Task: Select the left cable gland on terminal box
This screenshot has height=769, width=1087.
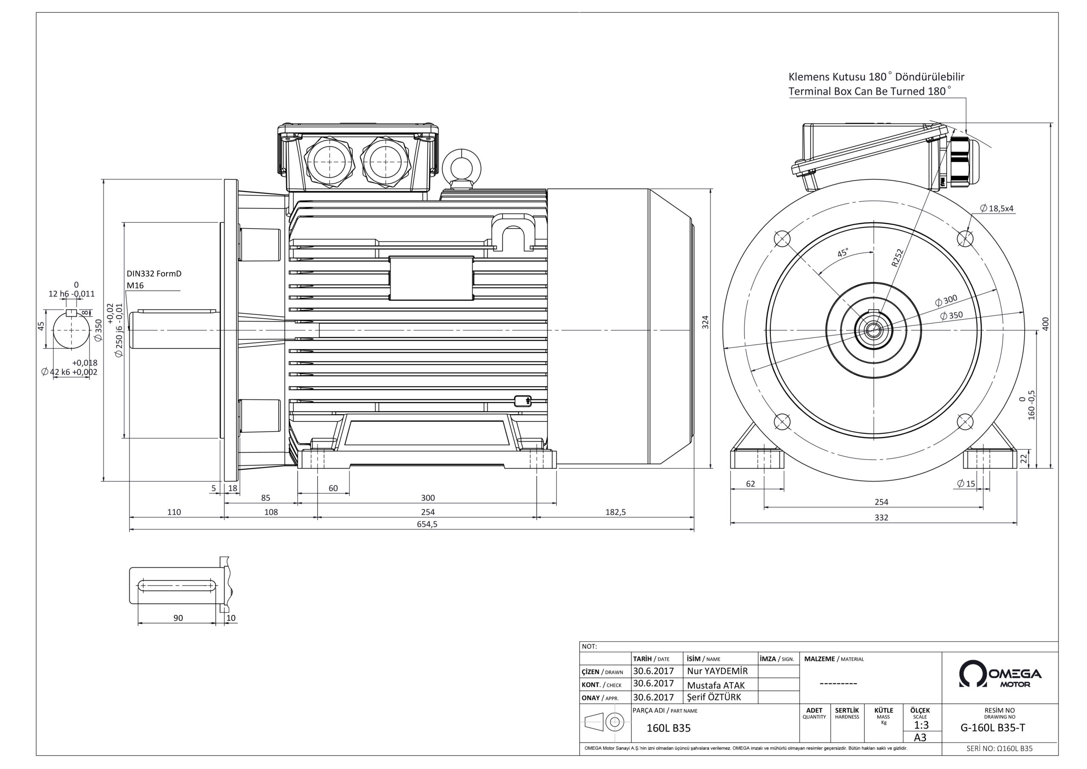Action: [x=329, y=161]
